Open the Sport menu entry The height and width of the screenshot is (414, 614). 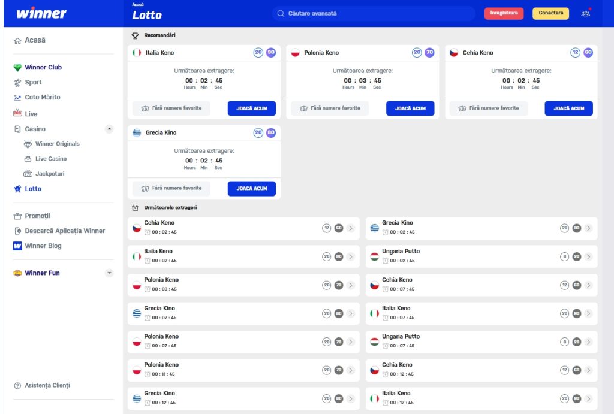[34, 82]
